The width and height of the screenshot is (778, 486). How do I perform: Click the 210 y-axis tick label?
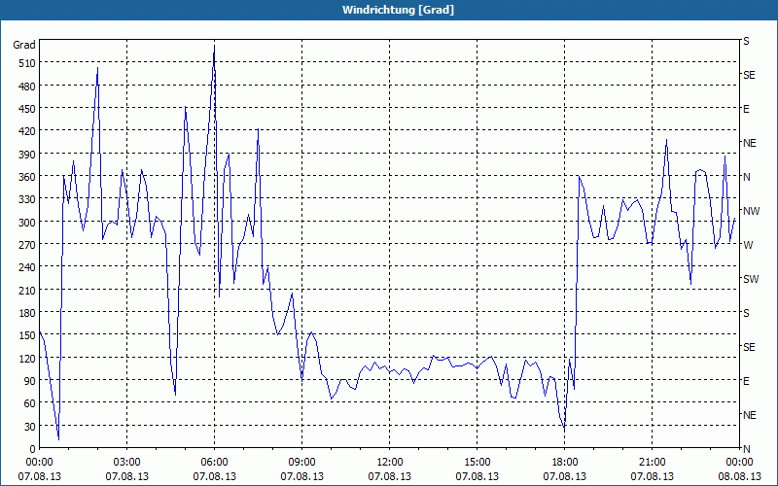[x=27, y=290]
